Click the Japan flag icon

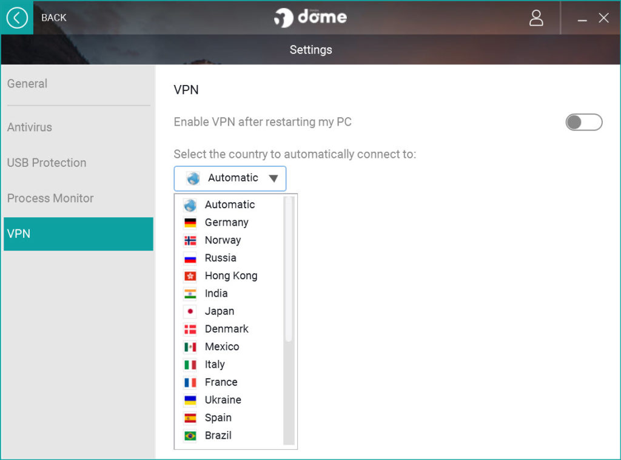tap(190, 312)
